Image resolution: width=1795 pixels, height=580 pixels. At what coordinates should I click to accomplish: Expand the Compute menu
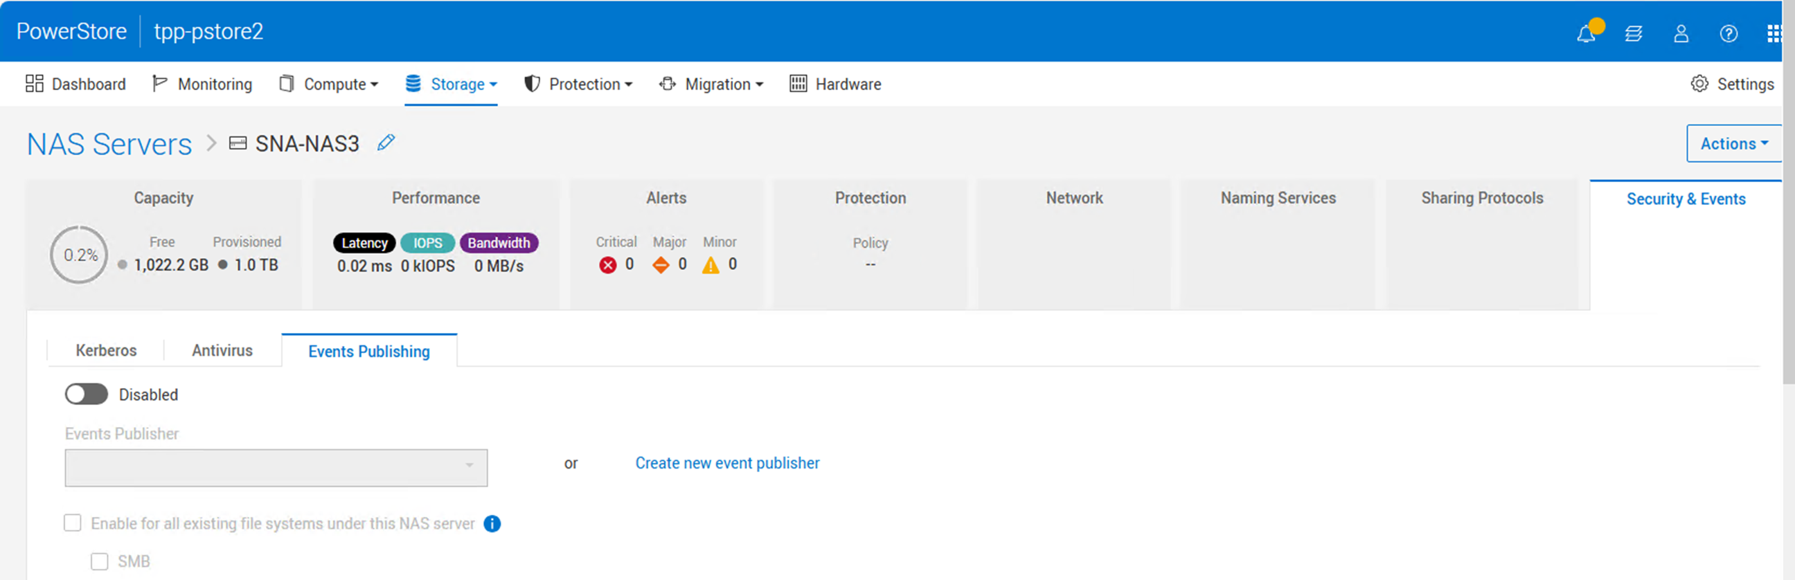tap(329, 84)
